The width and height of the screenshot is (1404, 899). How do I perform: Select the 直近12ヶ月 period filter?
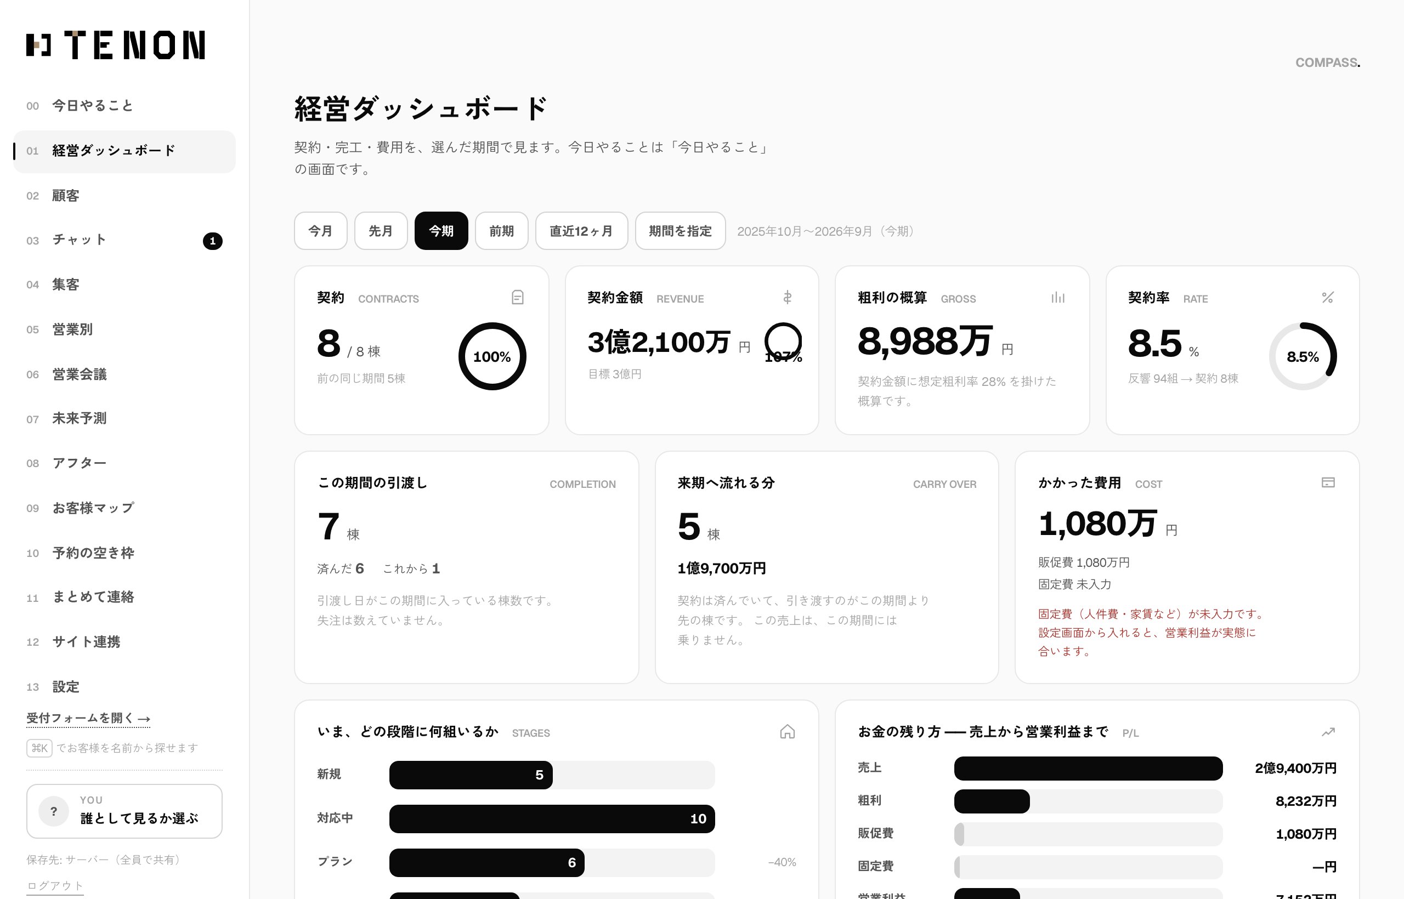pos(582,231)
